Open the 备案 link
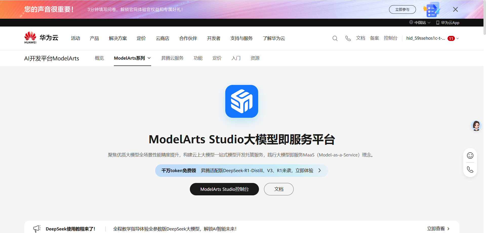The image size is (486, 233). [374, 38]
